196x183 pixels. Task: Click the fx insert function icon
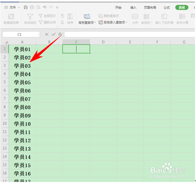point(60,34)
